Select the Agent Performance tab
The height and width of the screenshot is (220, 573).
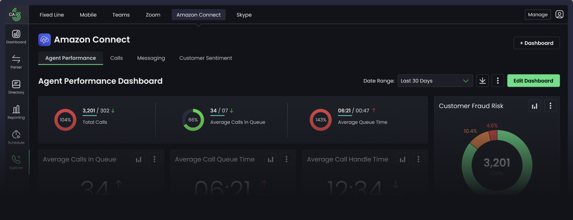(x=70, y=58)
